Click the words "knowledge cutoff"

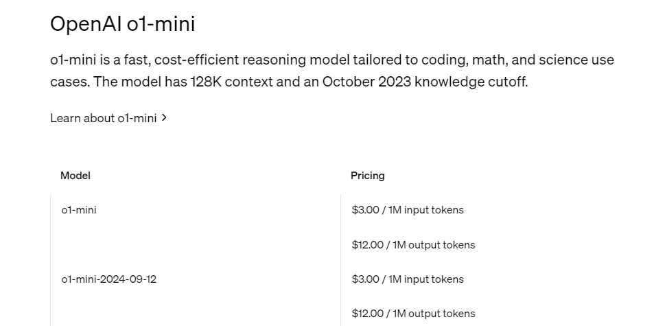471,82
